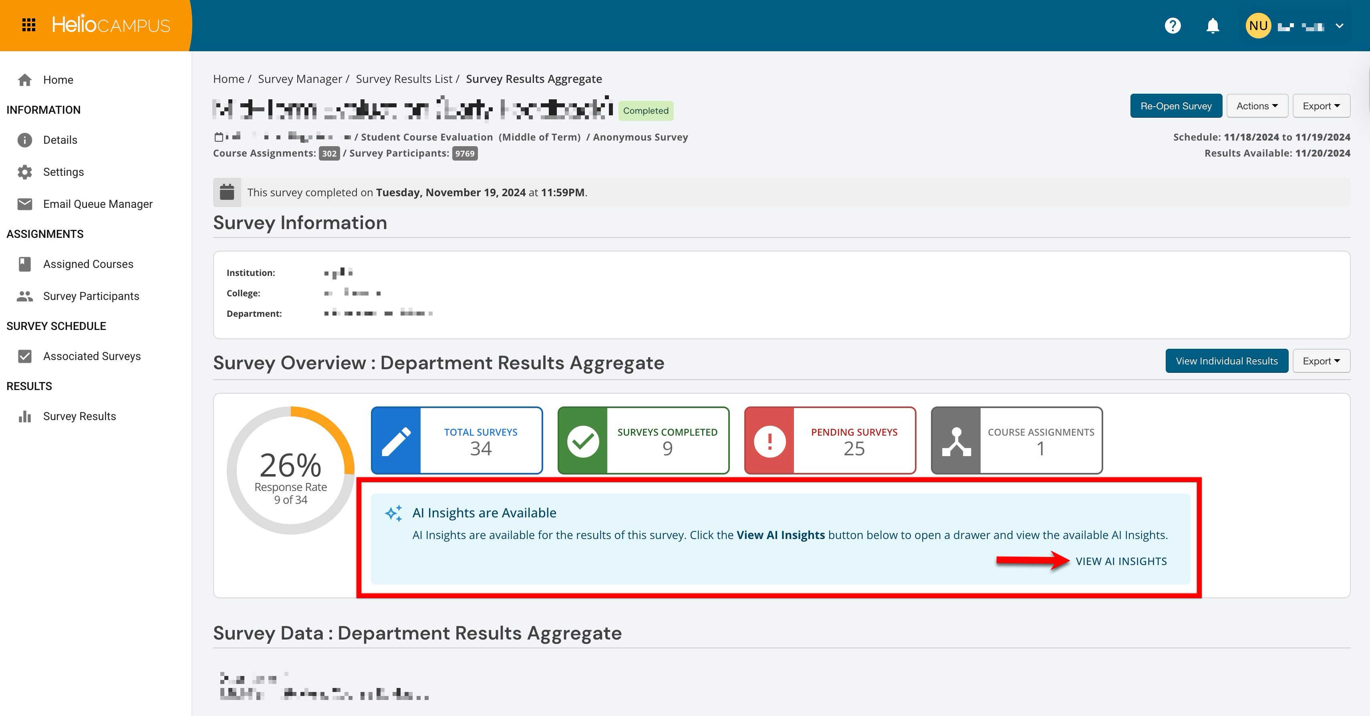Open Email Queue Manager envelope icon

[x=24, y=204]
